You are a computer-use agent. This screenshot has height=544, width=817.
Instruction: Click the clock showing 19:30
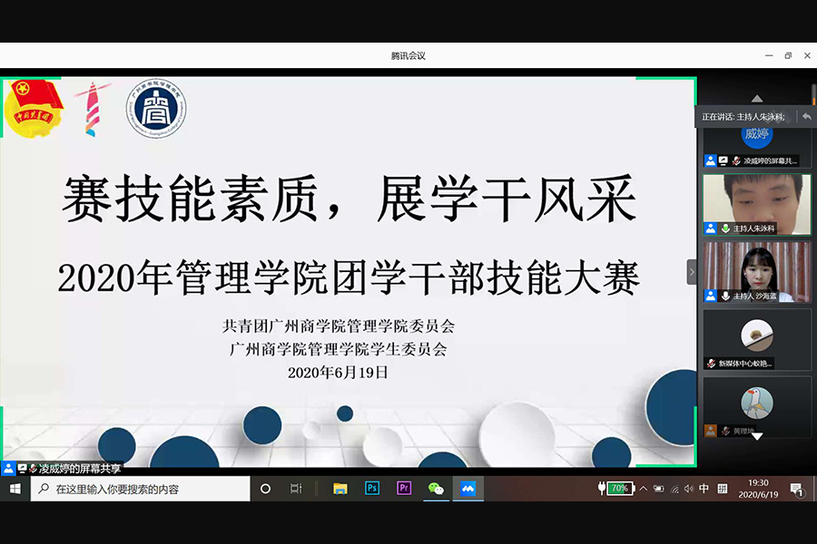click(756, 482)
